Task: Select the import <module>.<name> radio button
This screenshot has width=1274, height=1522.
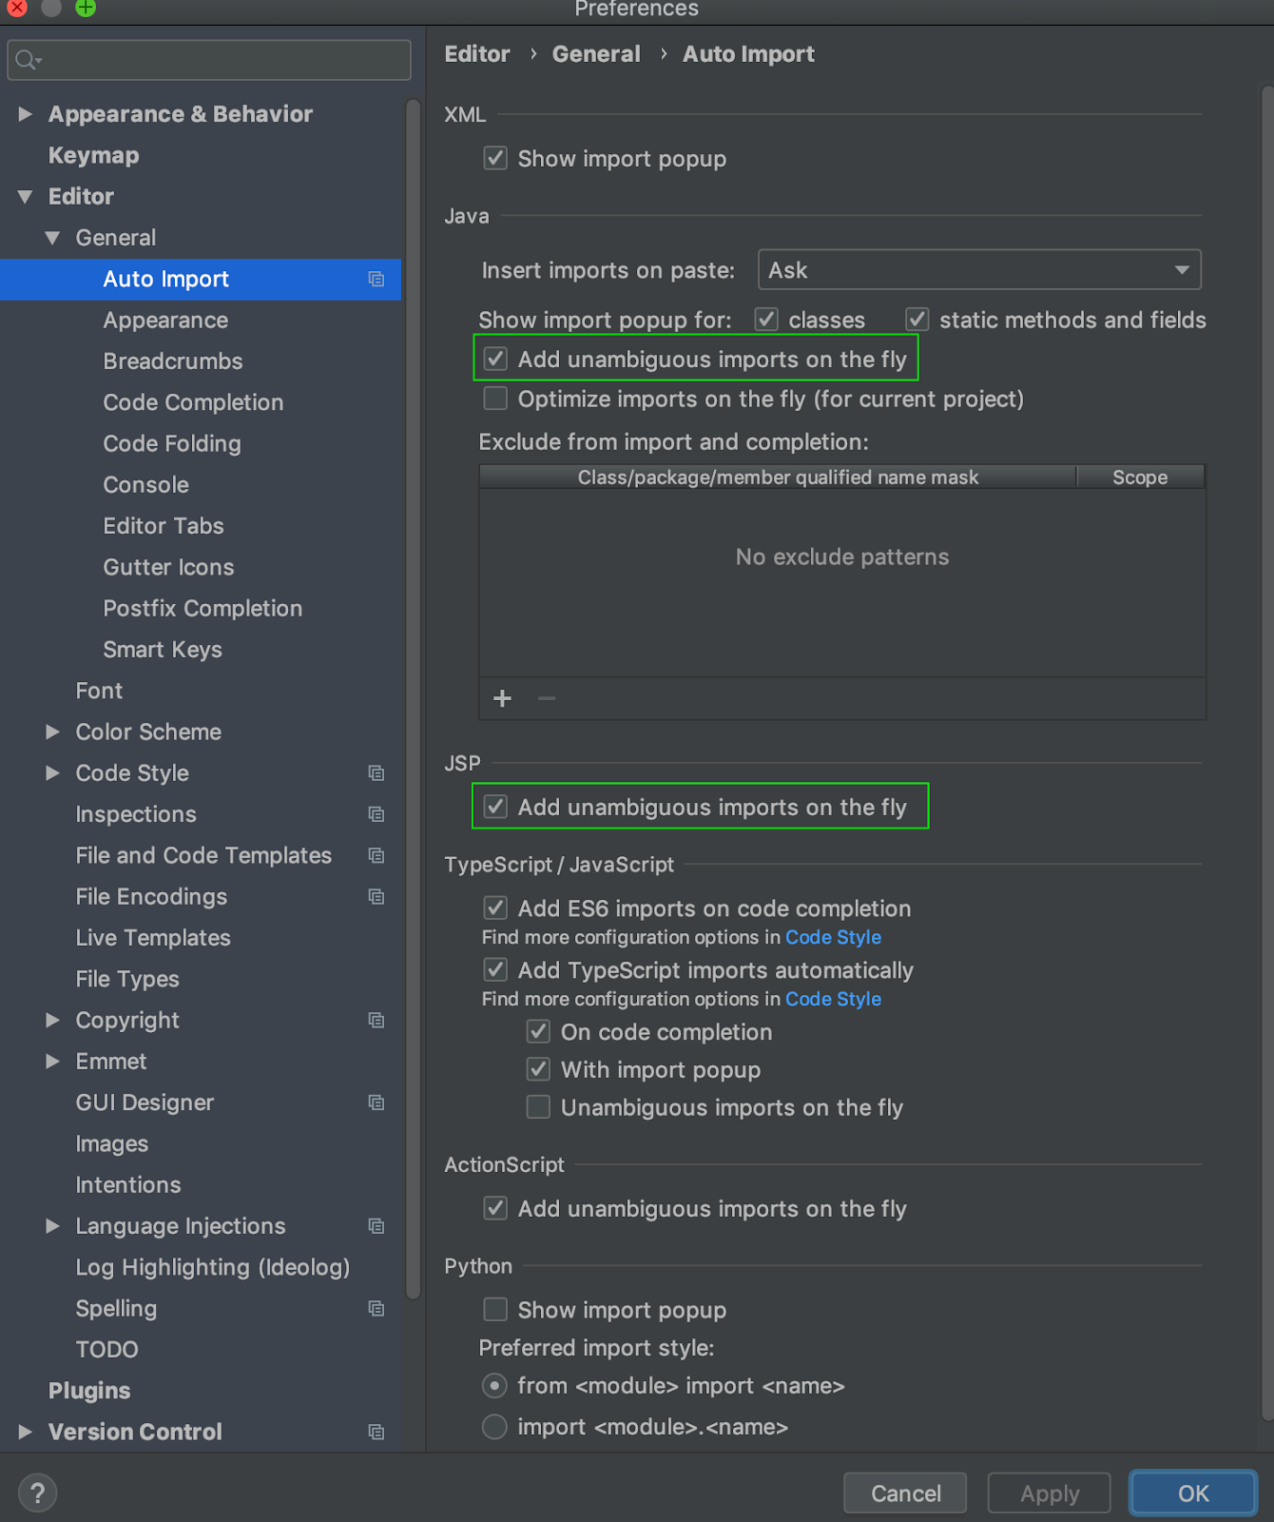Action: [x=493, y=1426]
